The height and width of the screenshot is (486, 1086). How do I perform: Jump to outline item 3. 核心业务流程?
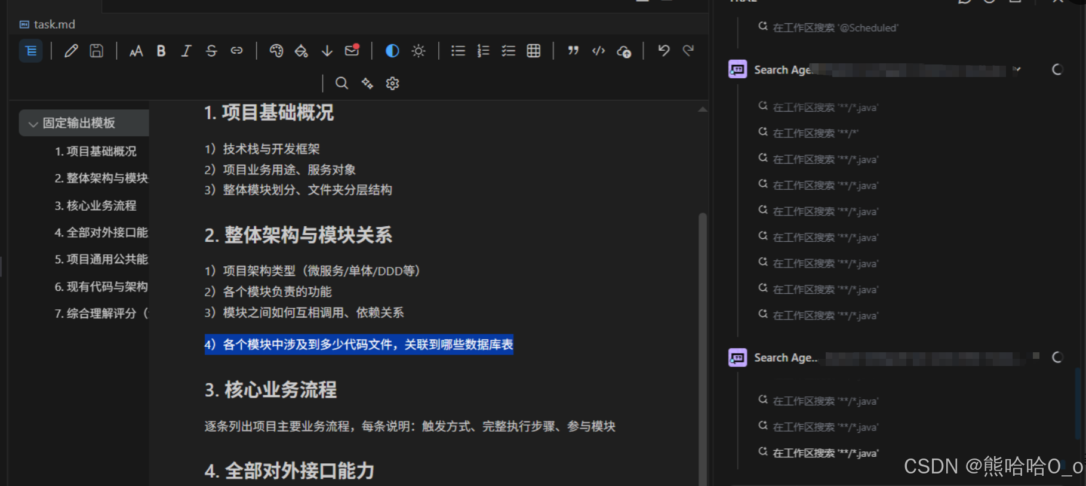coord(96,206)
